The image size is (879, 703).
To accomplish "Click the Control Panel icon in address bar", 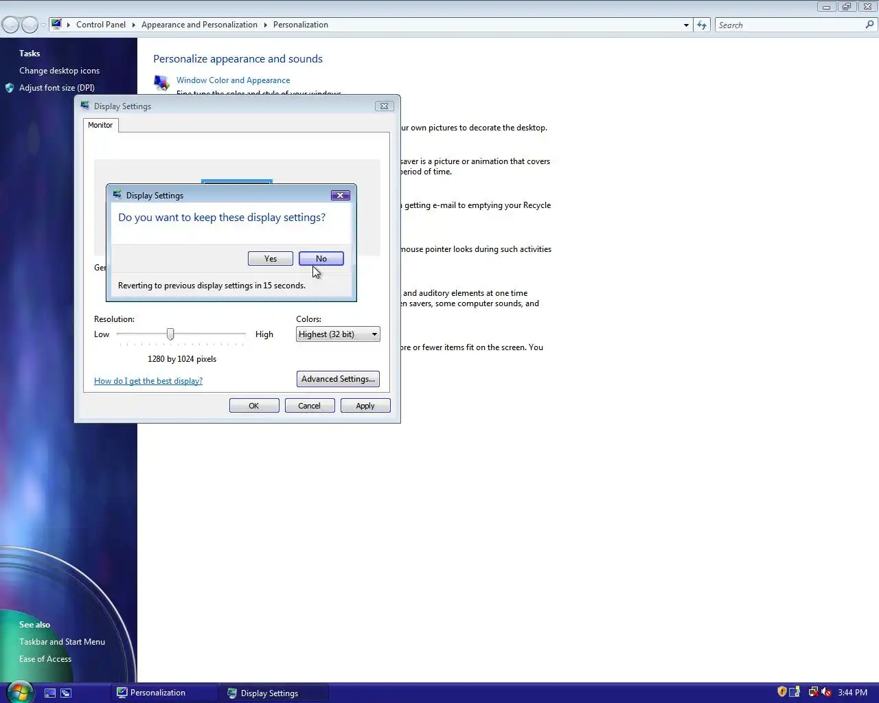I will click(x=56, y=25).
